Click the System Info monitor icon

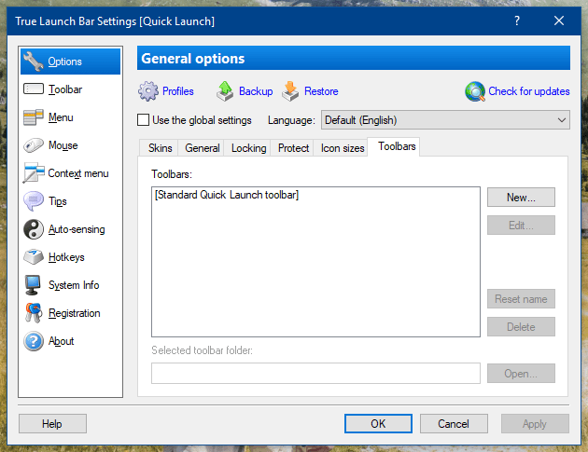pyautogui.click(x=33, y=285)
